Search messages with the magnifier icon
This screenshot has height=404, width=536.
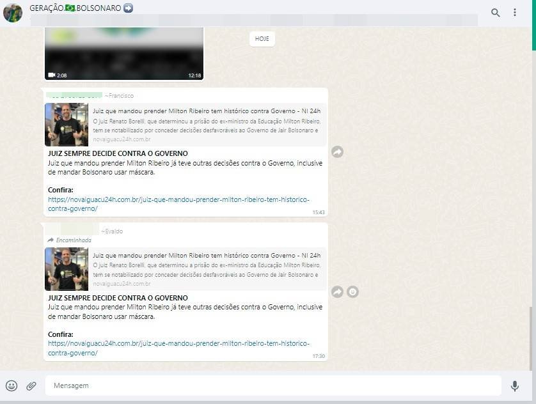[495, 13]
